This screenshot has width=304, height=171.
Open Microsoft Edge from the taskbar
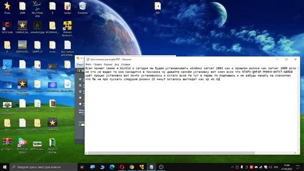tap(112, 167)
